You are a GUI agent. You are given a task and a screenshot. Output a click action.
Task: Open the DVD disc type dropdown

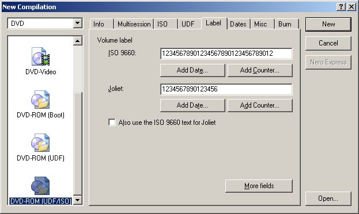[78, 24]
